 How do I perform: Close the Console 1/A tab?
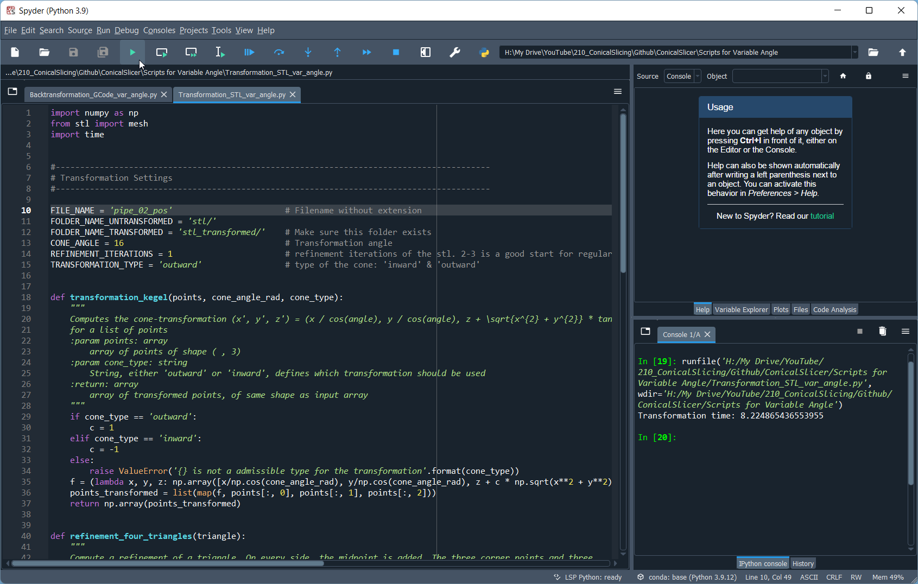pos(707,335)
